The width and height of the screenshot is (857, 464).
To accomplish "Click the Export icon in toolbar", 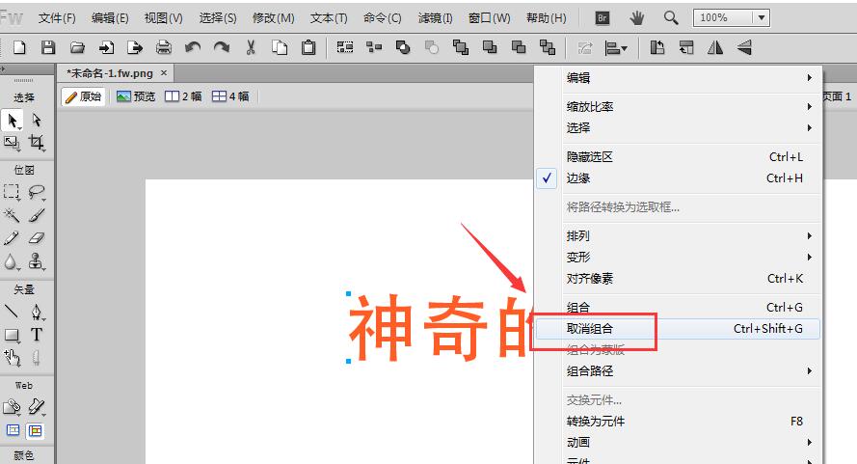I will click(x=134, y=47).
